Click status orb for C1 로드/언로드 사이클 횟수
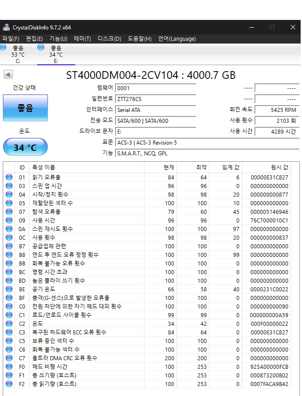 click(x=9, y=315)
